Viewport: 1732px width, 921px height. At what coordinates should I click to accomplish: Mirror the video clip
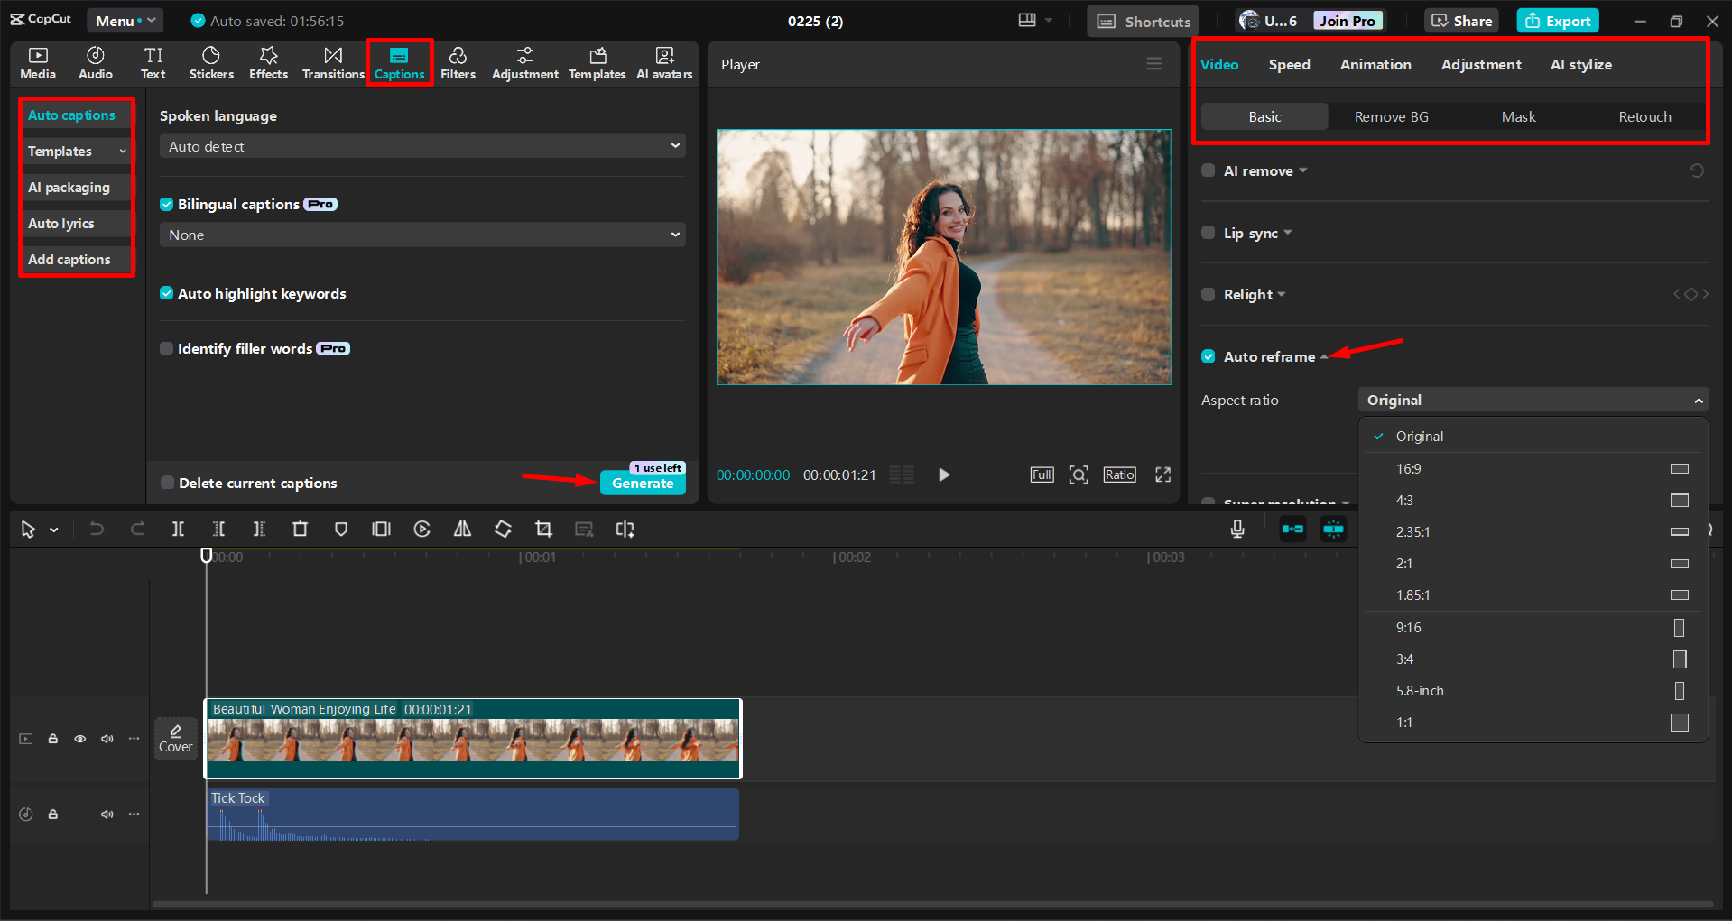(461, 530)
